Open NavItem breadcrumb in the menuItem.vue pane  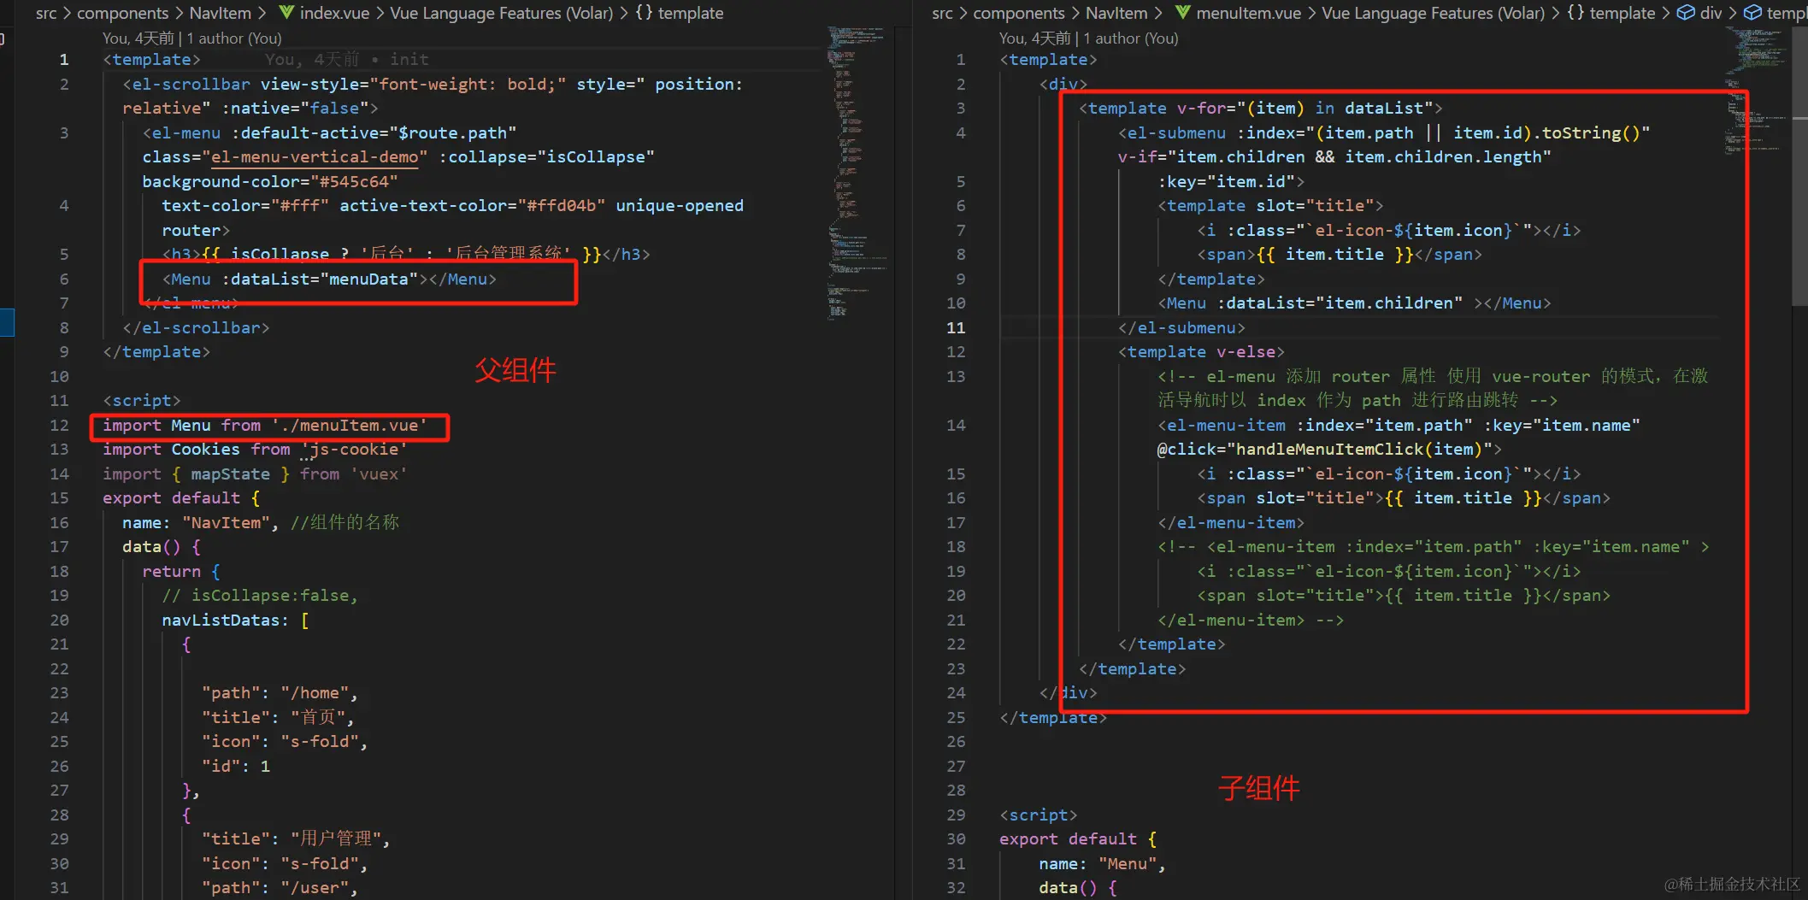pyautogui.click(x=1116, y=13)
